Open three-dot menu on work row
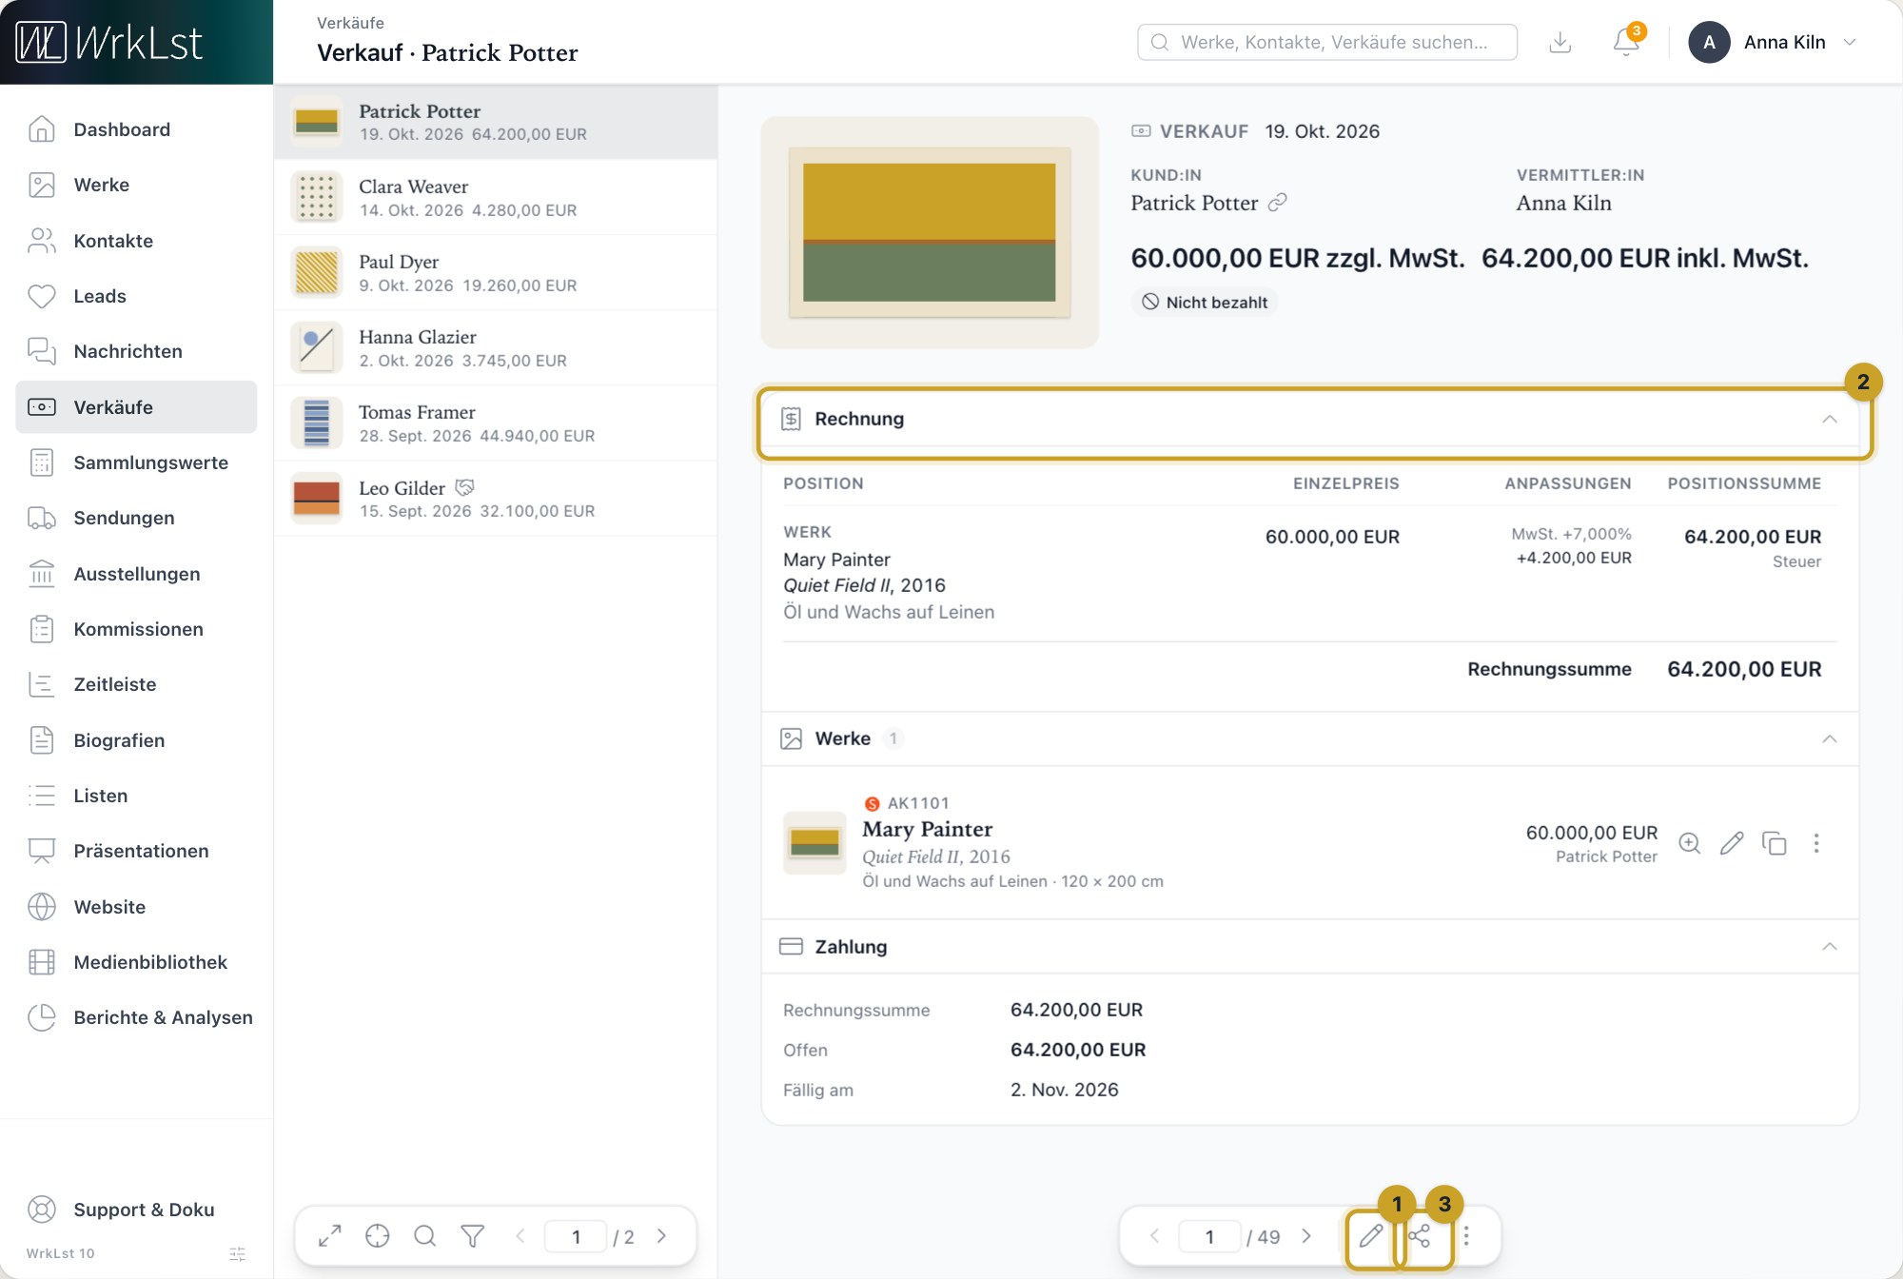Screen dimensions: 1903x1279 click(1816, 843)
